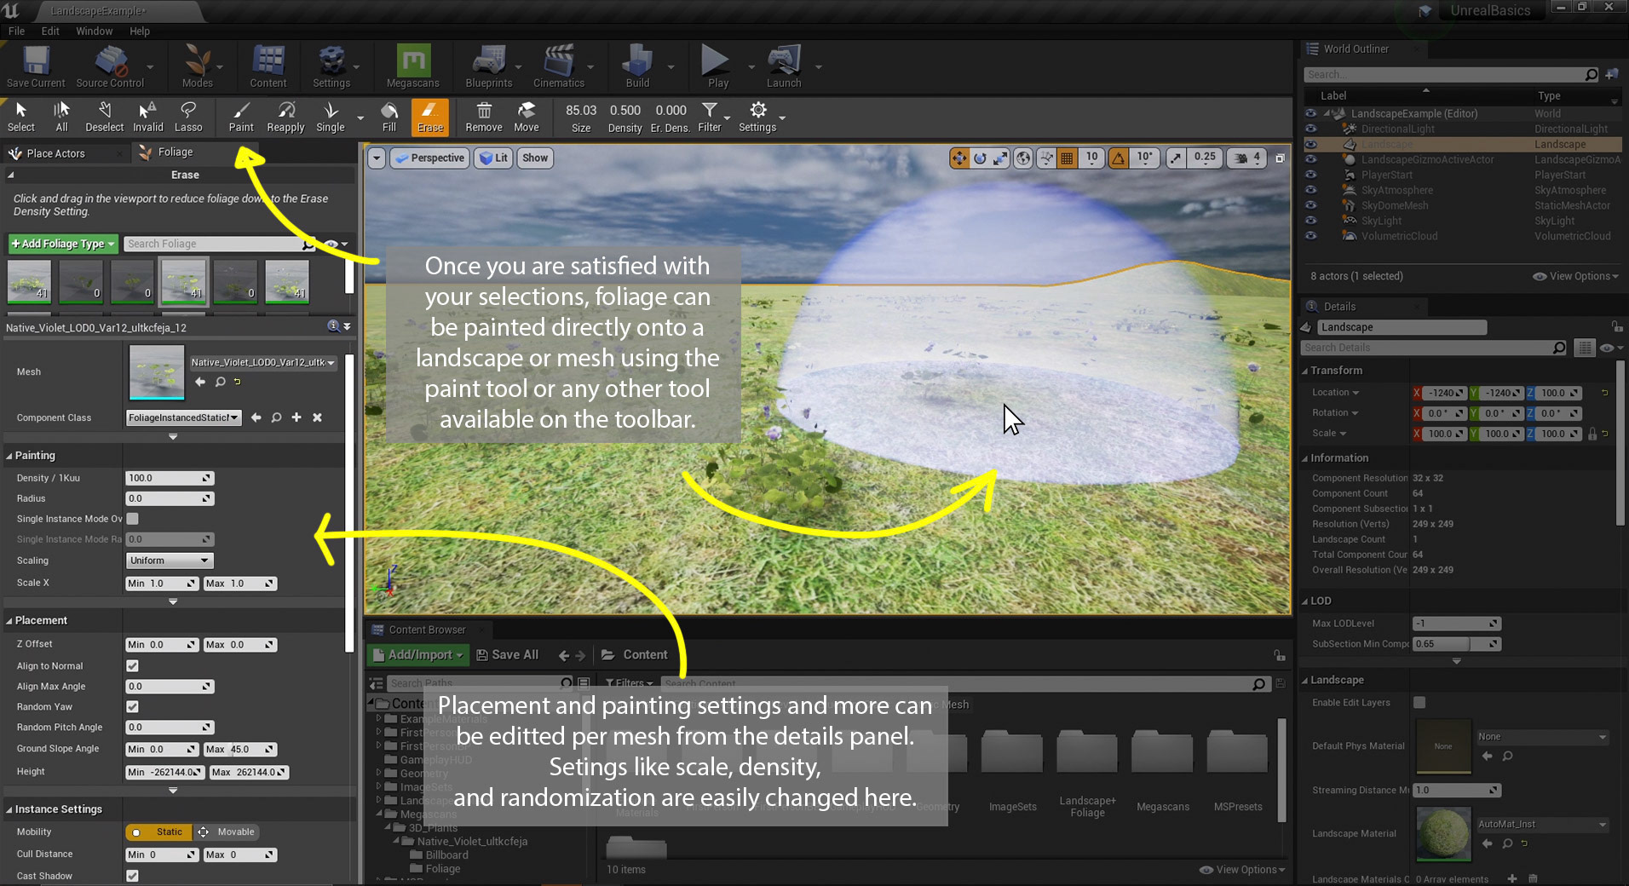Viewport: 1629px width, 886px height.
Task: Click the Add/Import button
Action: pos(418,655)
